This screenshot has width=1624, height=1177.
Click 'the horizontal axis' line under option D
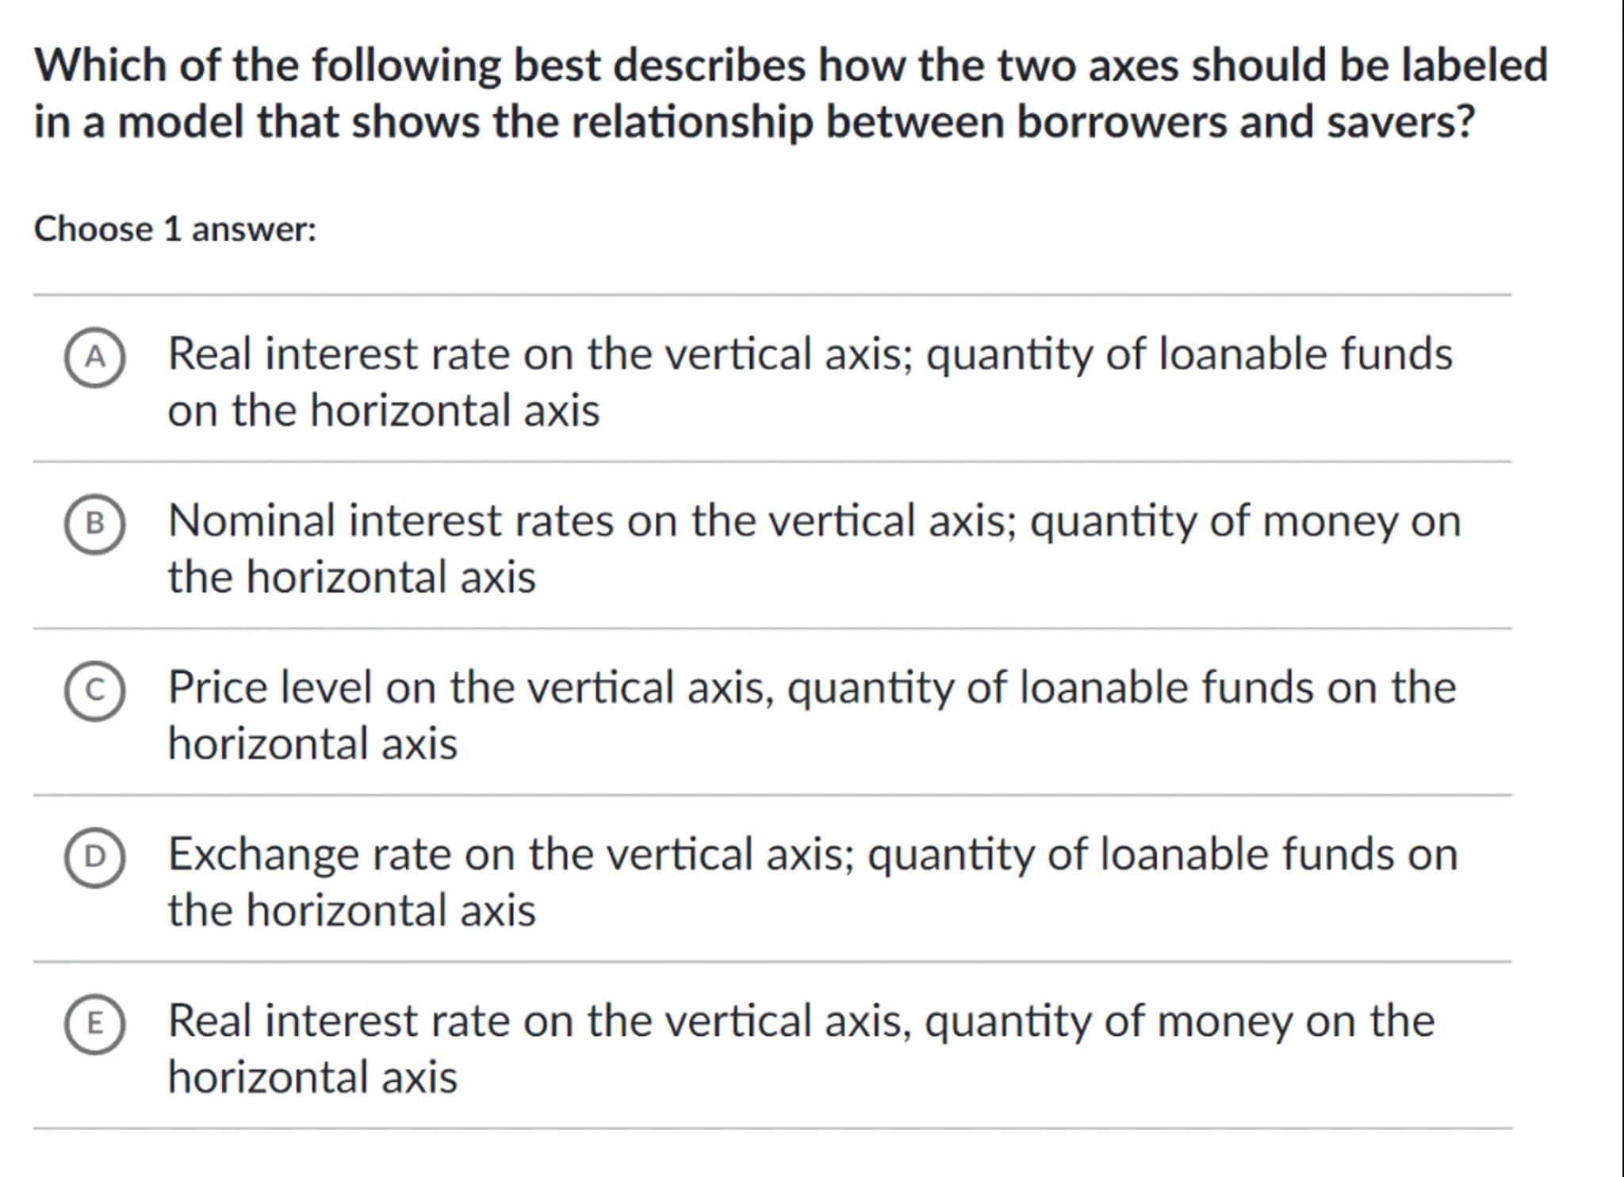click(351, 911)
